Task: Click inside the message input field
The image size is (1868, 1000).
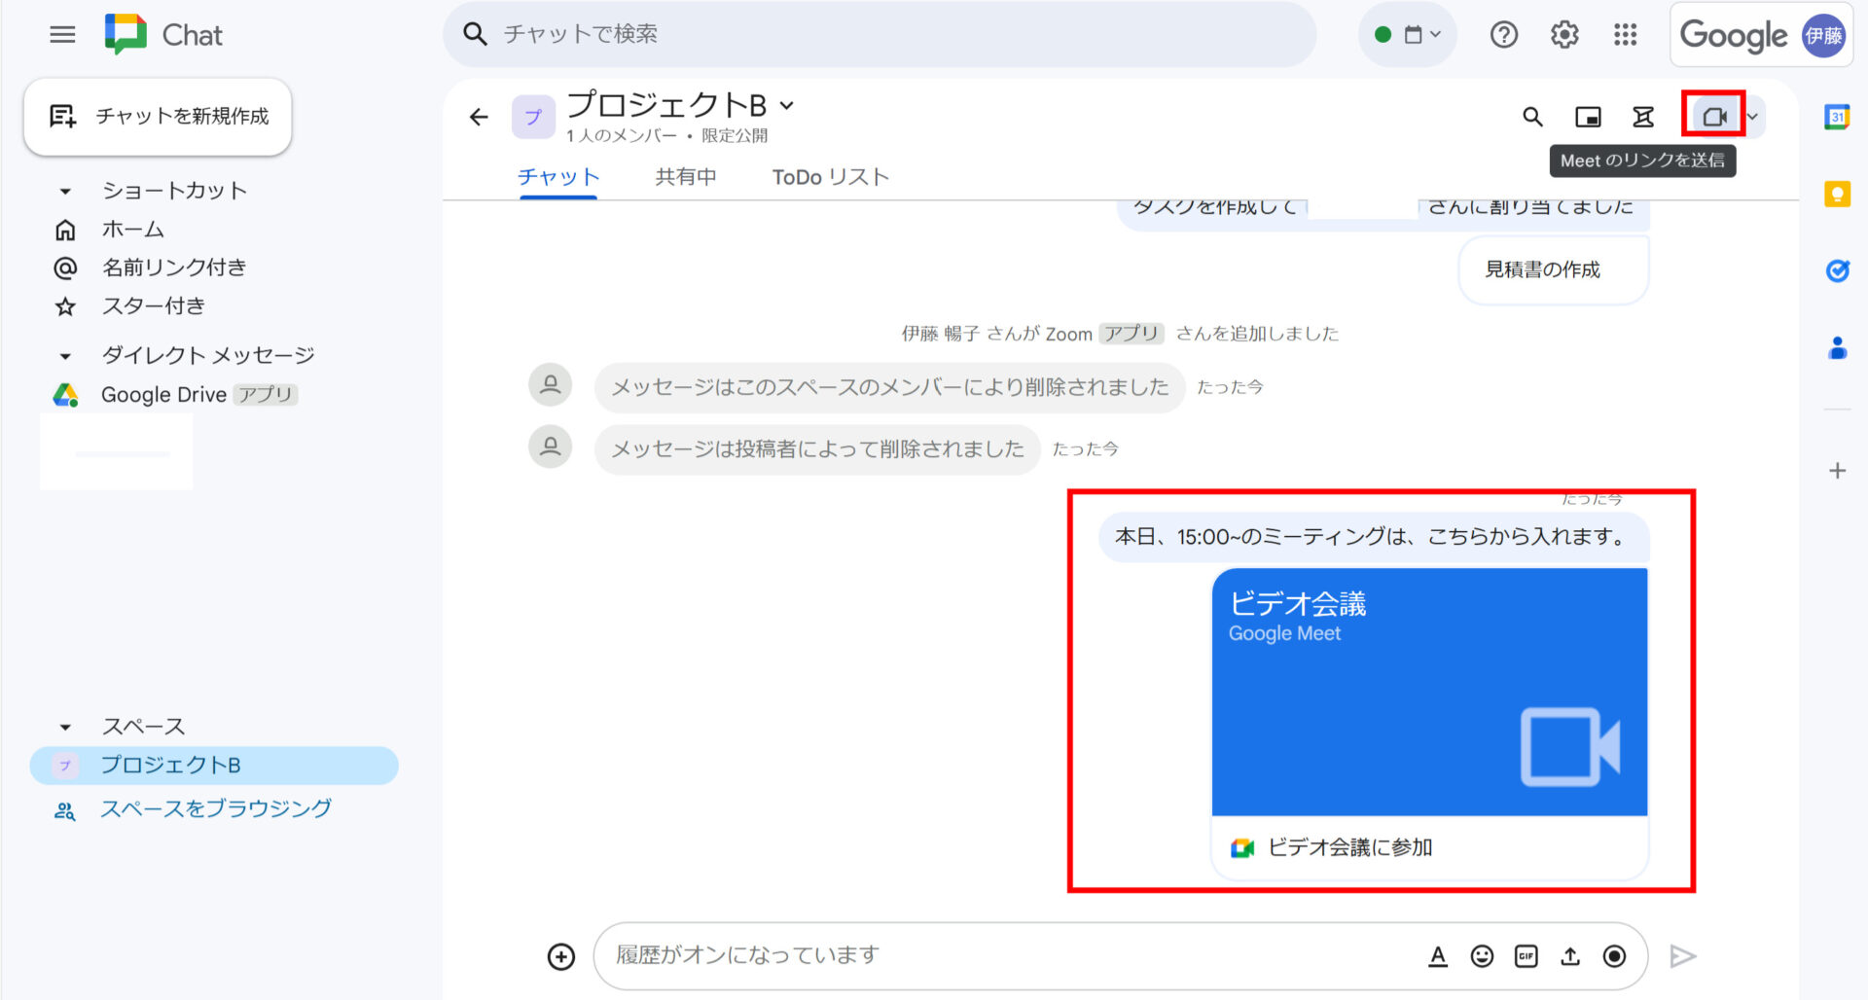Action: (x=973, y=955)
